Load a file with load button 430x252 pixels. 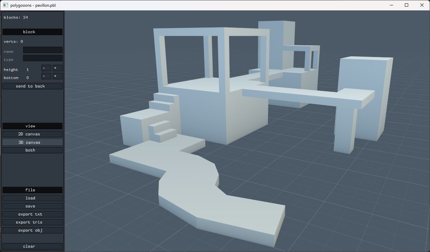(x=33, y=198)
